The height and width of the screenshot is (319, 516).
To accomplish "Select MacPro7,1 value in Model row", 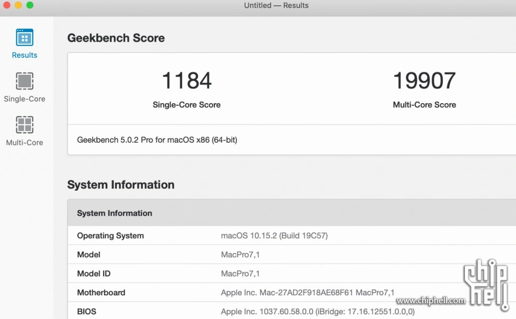I will coord(240,255).
